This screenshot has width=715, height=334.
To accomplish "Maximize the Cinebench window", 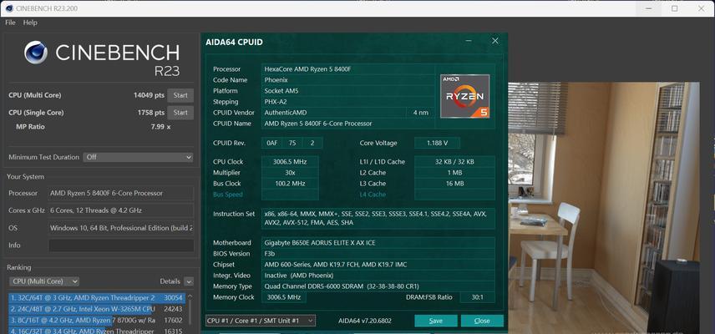I will pyautogui.click(x=675, y=8).
